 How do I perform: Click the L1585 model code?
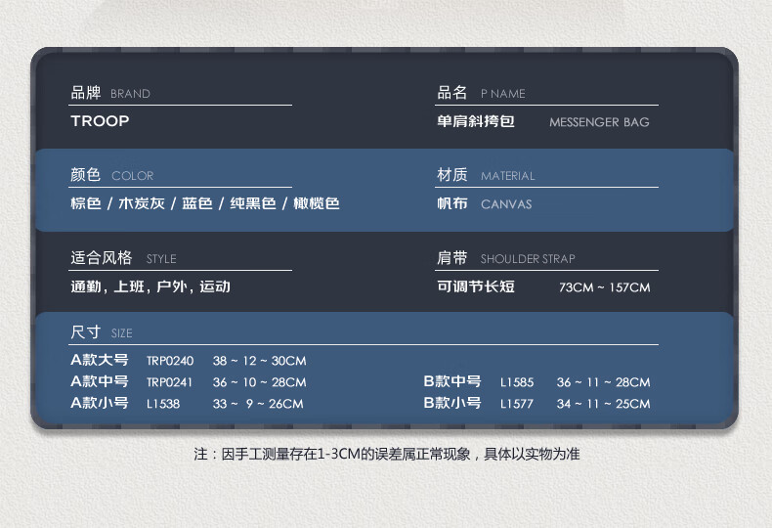click(517, 382)
